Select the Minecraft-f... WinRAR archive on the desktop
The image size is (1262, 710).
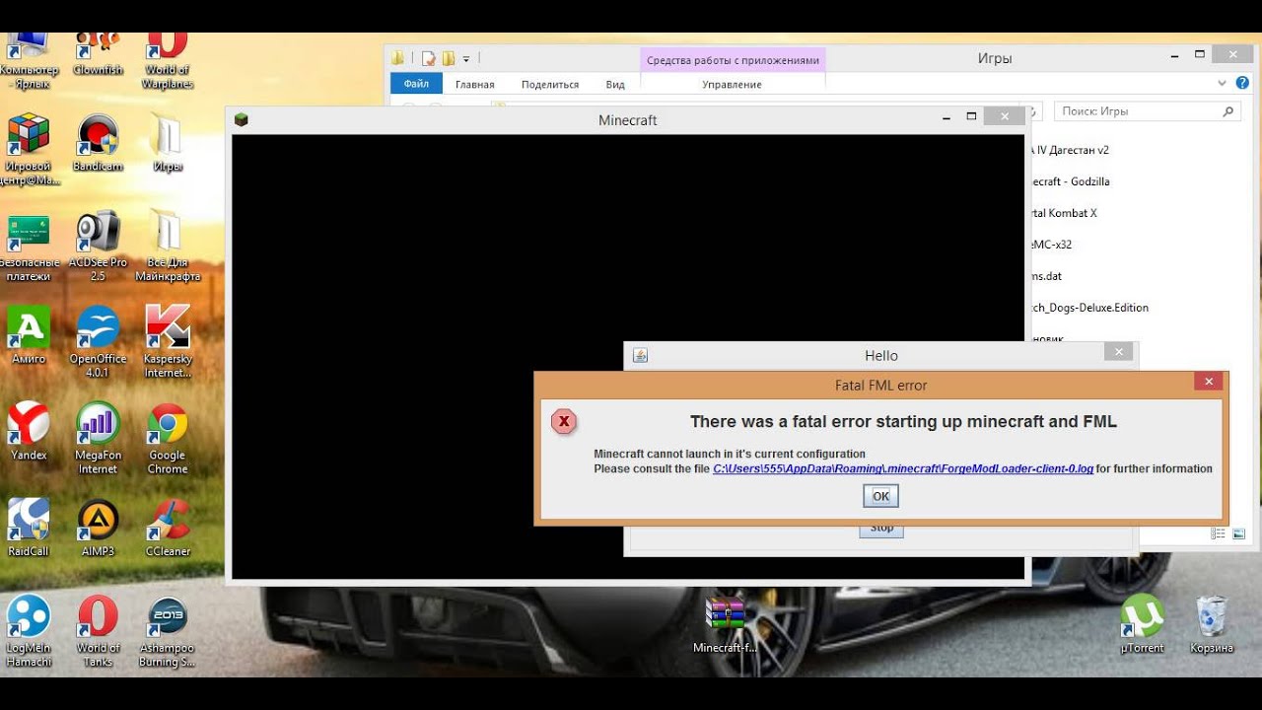725,626
